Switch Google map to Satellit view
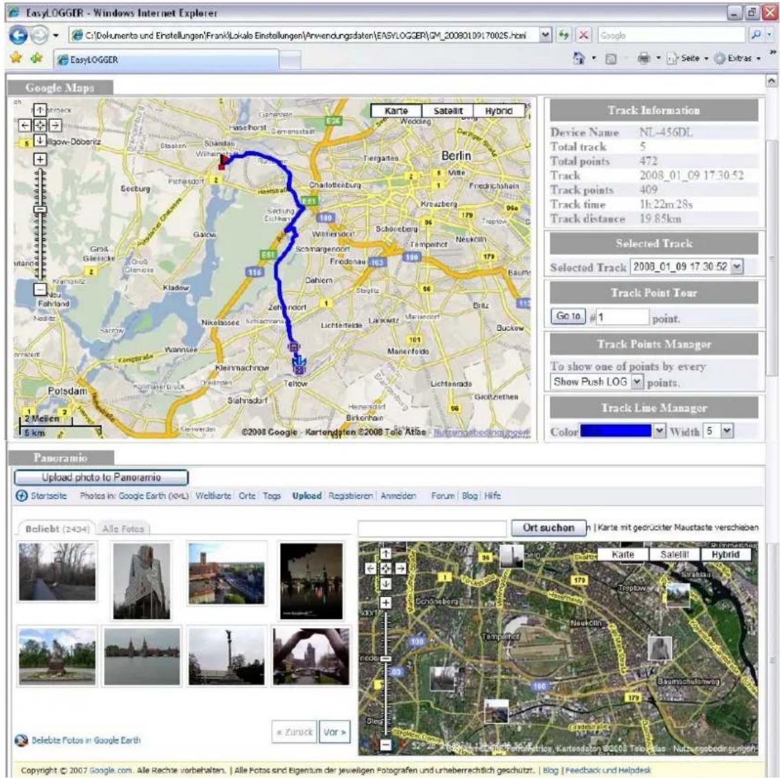780x778 pixels. tap(448, 111)
